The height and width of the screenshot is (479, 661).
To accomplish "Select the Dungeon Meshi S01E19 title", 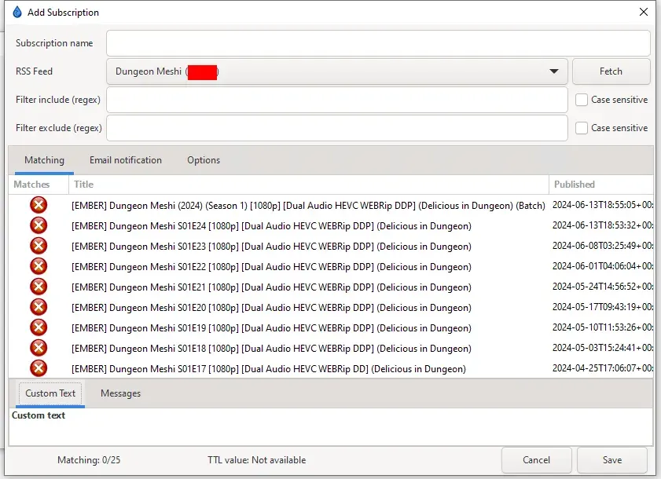I will coord(271,328).
